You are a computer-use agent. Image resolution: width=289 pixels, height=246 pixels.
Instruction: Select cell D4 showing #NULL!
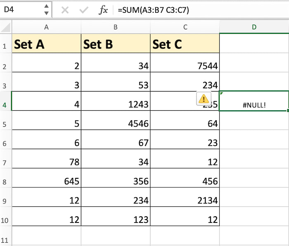coord(254,101)
